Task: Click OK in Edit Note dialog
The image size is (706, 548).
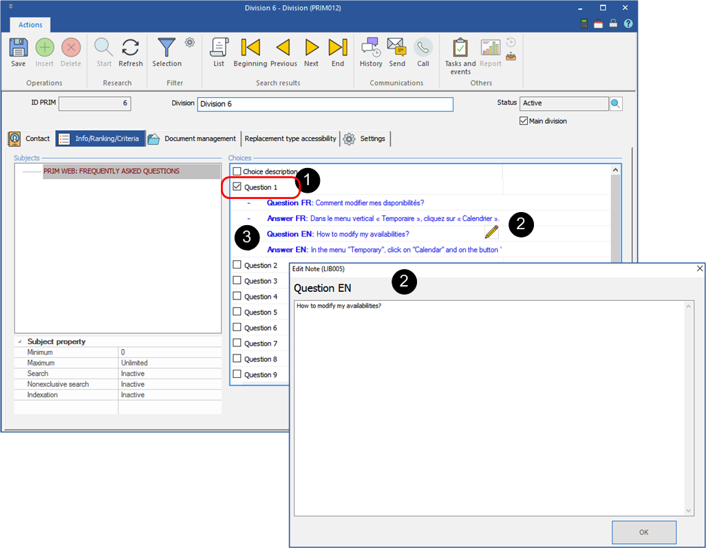Action: 644,532
